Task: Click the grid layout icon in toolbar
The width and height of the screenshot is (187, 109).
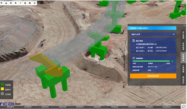Action: pos(30,3)
